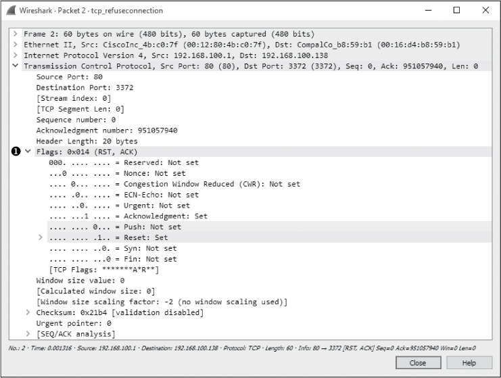This screenshot has width=501, height=378.
Task: Select the Checksum: 0x21b4 line text
Action: tap(120, 312)
